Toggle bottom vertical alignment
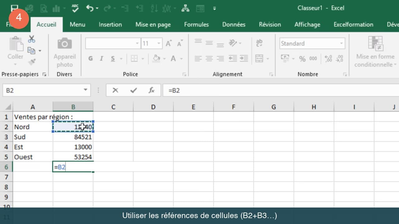 pyautogui.click(x=220, y=45)
